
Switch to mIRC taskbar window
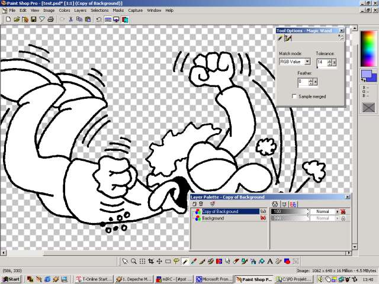[x=174, y=279]
